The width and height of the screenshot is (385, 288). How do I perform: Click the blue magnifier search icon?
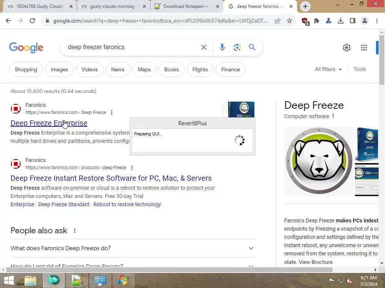[252, 47]
